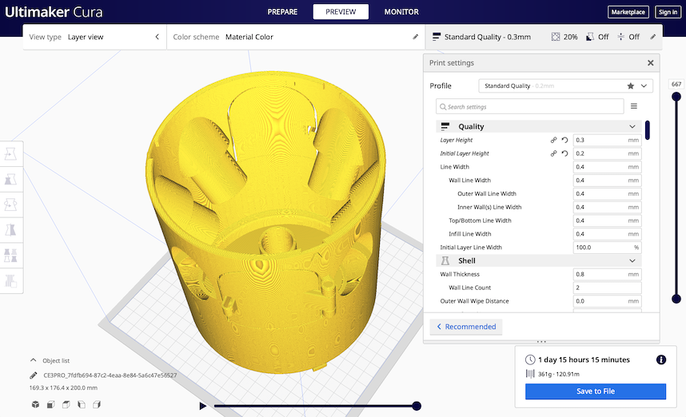Click the adhesion Off icon

pos(620,37)
